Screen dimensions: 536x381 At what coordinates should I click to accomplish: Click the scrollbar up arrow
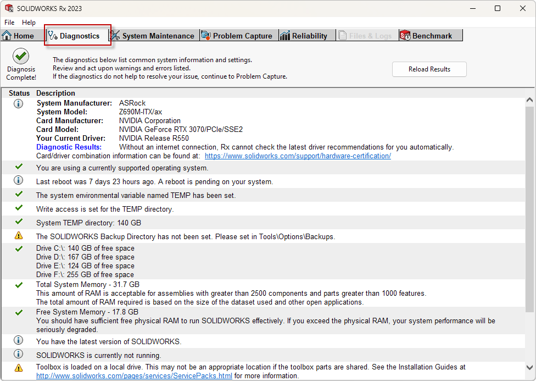529,101
